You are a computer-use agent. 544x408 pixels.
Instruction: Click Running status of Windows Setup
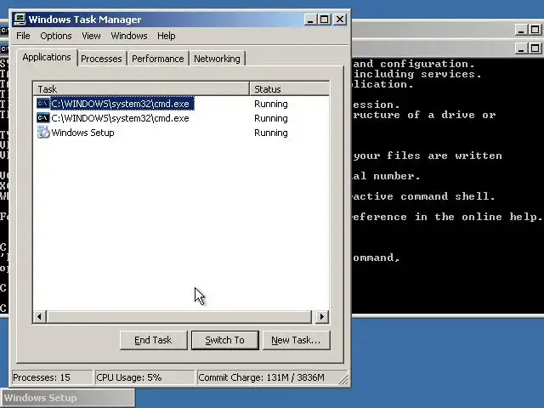pyautogui.click(x=271, y=133)
